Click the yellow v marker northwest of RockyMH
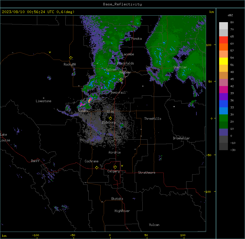245x239 pixels. (x=50, y=52)
